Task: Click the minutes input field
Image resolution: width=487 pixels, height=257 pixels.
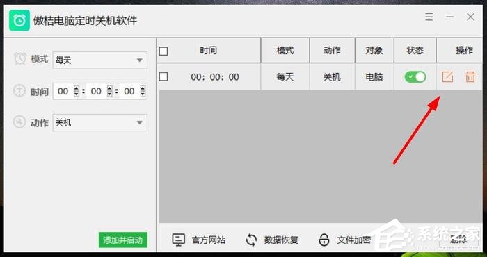Action: [x=96, y=91]
